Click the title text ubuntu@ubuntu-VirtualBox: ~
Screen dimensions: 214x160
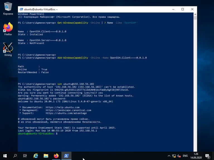(41, 9)
